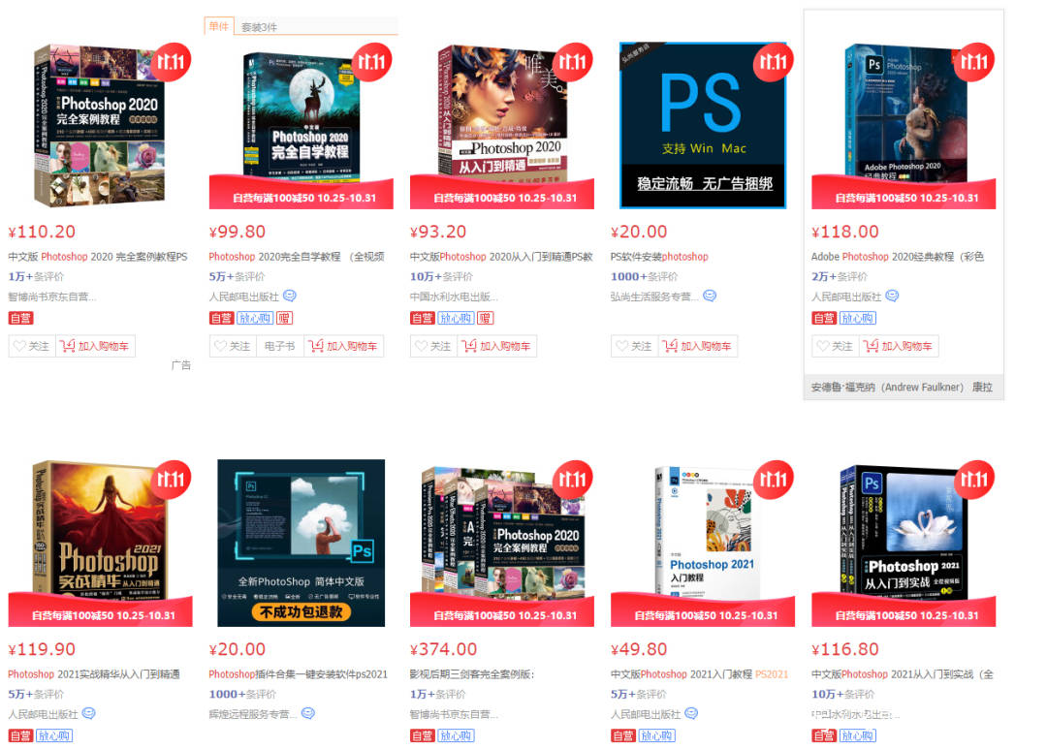Toggle 关注 for Adobe Photoshop 2020经典教程
The image size is (1047, 749).
pos(836,346)
